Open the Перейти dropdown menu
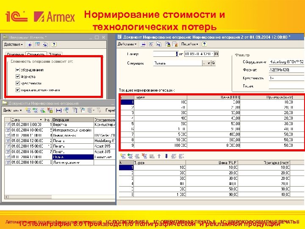 (x=190, y=44)
